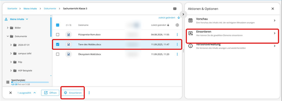
Task: Collapse the Dokumente folder
Action: tap(8, 36)
